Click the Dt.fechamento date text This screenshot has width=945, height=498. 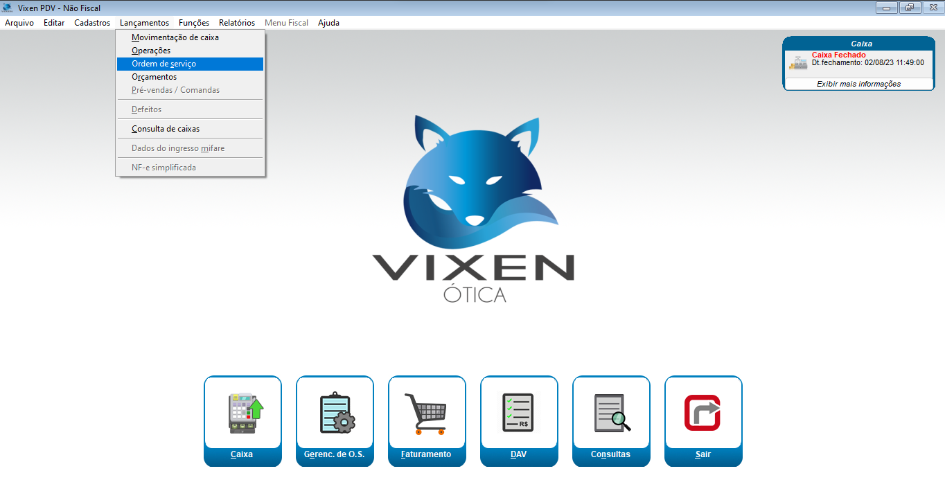[868, 62]
